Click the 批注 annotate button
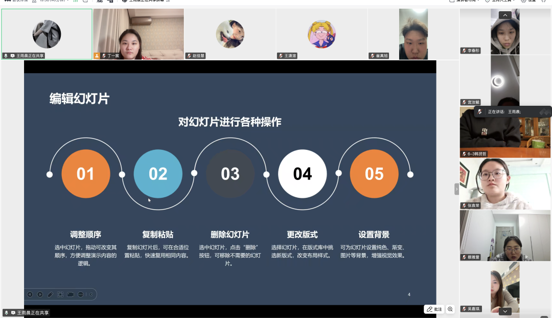This screenshot has height=318, width=552. [x=434, y=309]
